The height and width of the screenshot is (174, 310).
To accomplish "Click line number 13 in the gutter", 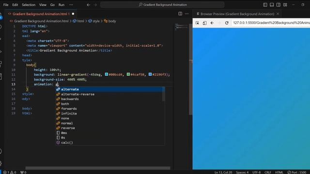I will (13, 84).
